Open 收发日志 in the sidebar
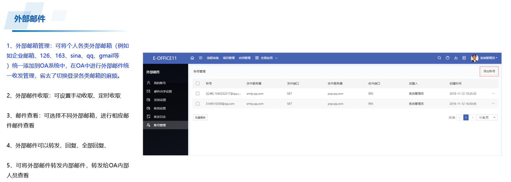 pyautogui.click(x=165, y=117)
